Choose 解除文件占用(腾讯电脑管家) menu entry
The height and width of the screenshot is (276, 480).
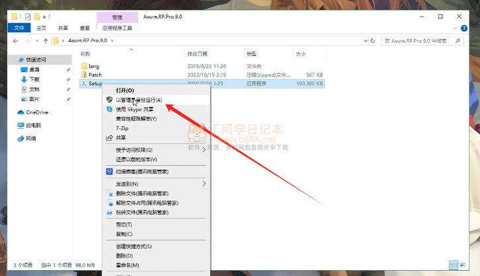point(157,203)
